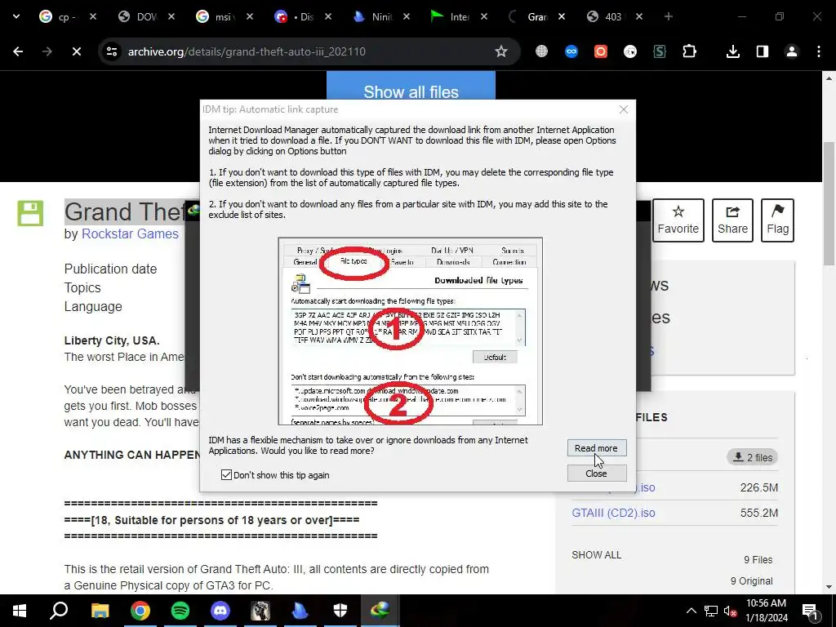Click the Show all files button
The image size is (836, 627).
(x=411, y=87)
